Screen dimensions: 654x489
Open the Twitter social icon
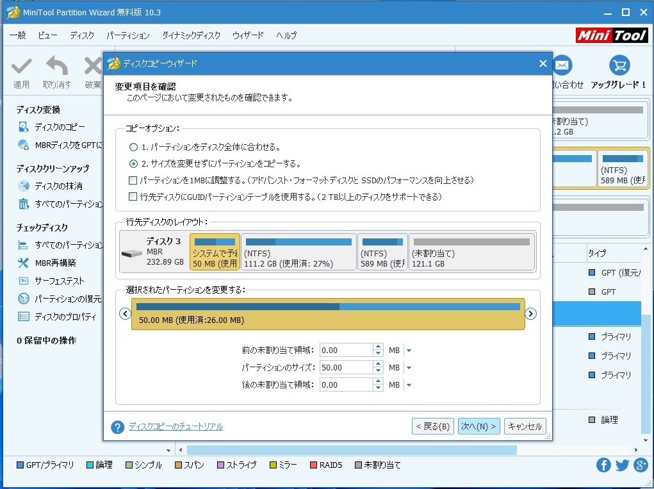(622, 465)
